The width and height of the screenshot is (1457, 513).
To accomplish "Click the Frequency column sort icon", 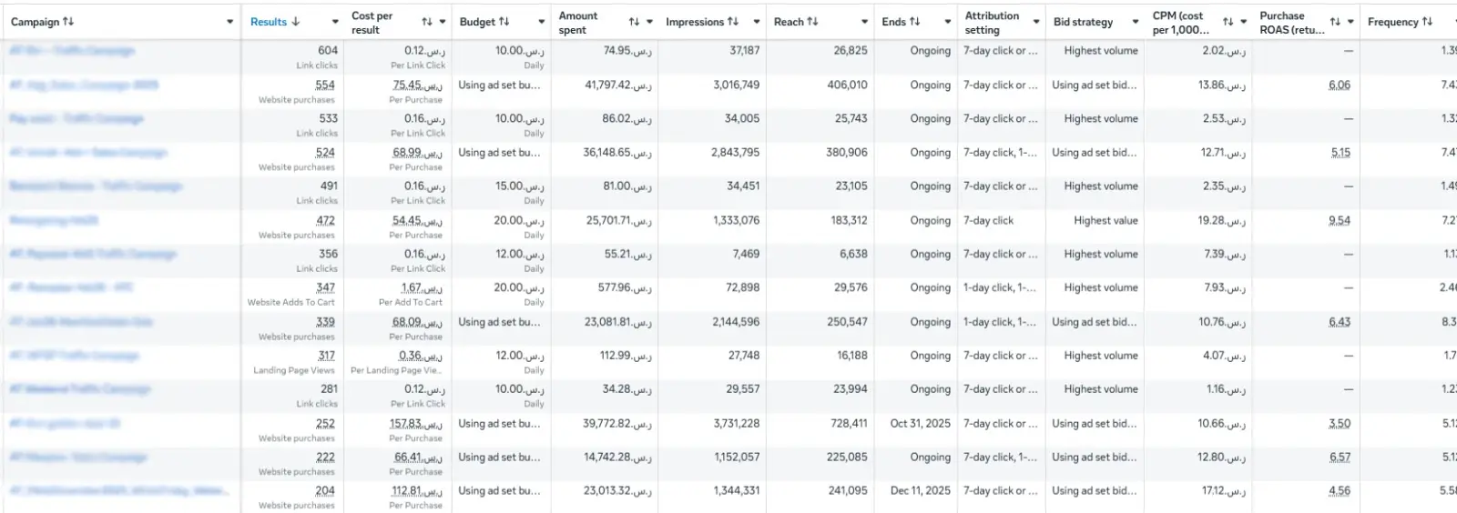I will point(1427,22).
